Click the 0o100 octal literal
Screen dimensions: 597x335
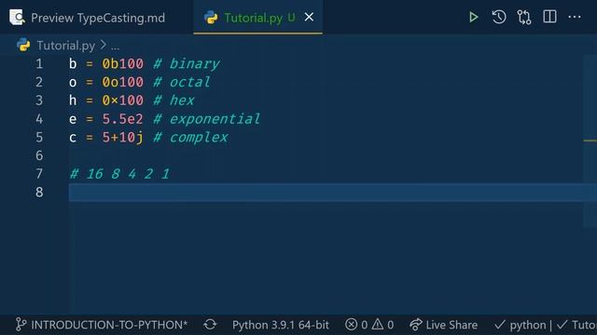(122, 82)
